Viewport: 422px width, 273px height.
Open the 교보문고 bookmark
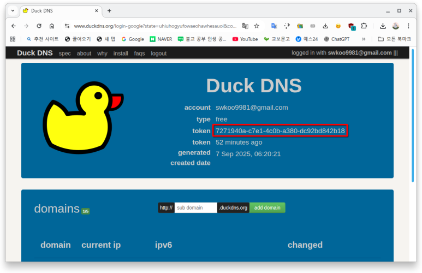tap(277, 39)
